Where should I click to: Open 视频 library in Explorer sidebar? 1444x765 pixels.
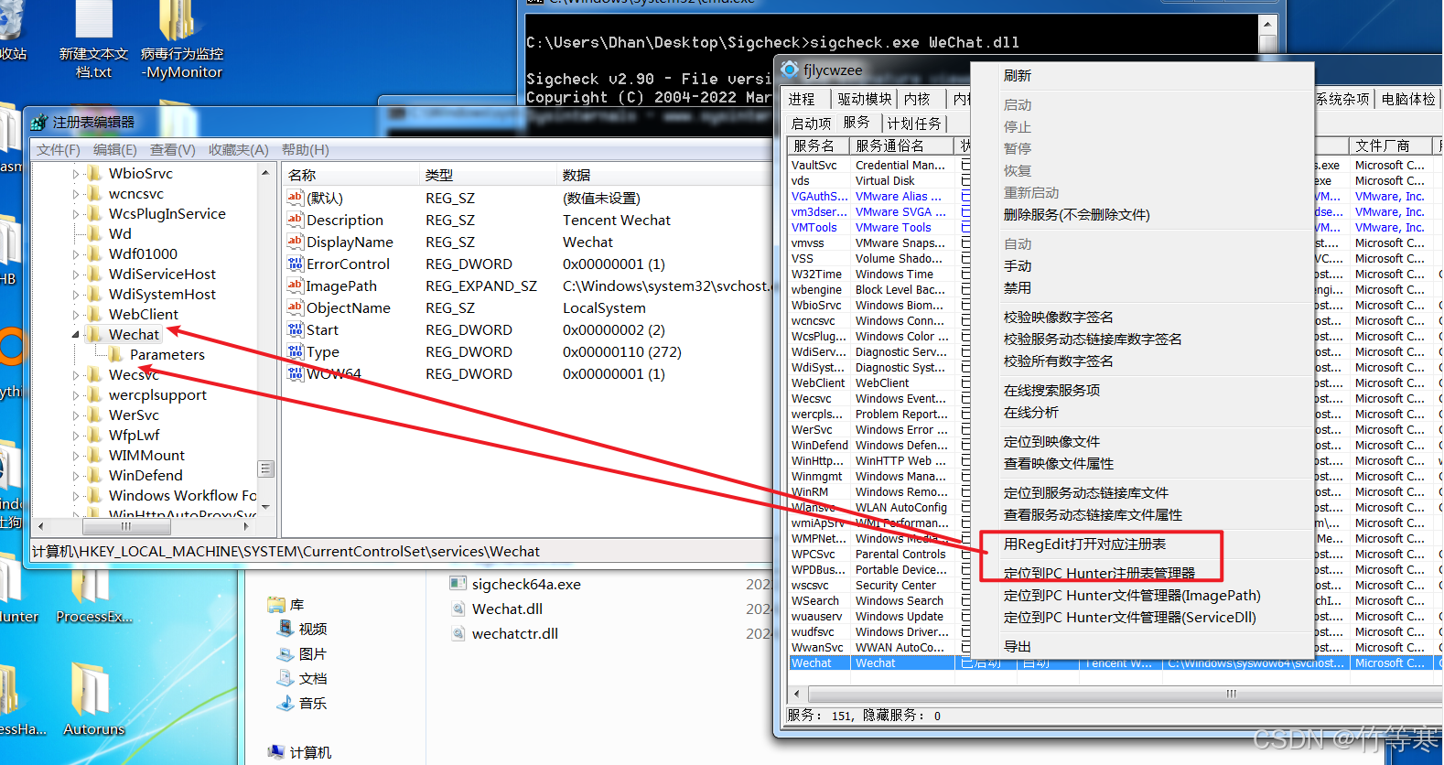(303, 629)
